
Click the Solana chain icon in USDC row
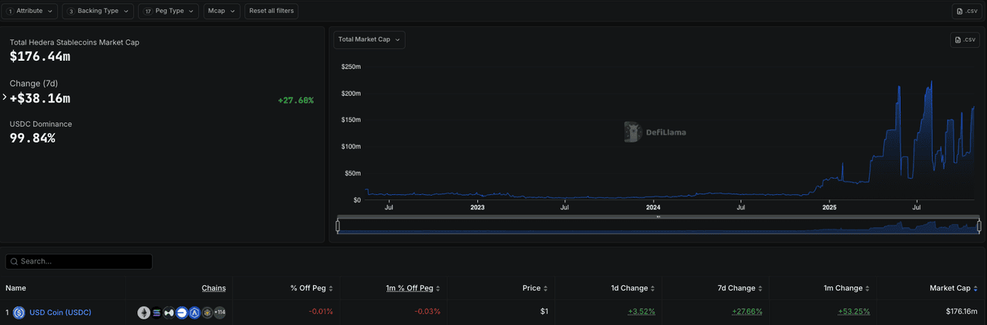(157, 313)
